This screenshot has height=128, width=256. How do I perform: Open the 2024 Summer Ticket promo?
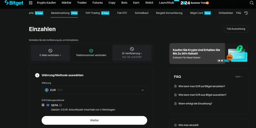click(195, 3)
